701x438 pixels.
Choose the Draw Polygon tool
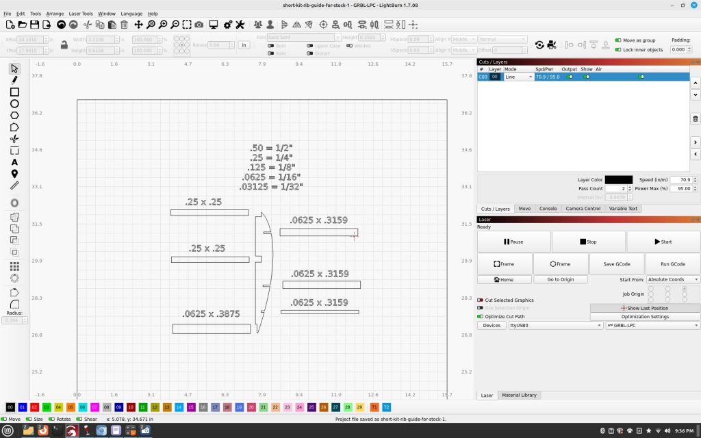(x=14, y=115)
